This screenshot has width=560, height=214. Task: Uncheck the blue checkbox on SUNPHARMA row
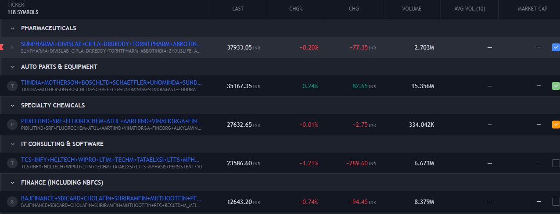[x=556, y=47]
